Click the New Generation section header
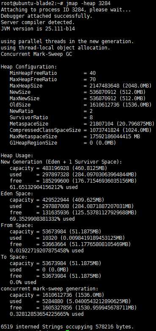The height and width of the screenshot is (331, 156). click(62, 162)
